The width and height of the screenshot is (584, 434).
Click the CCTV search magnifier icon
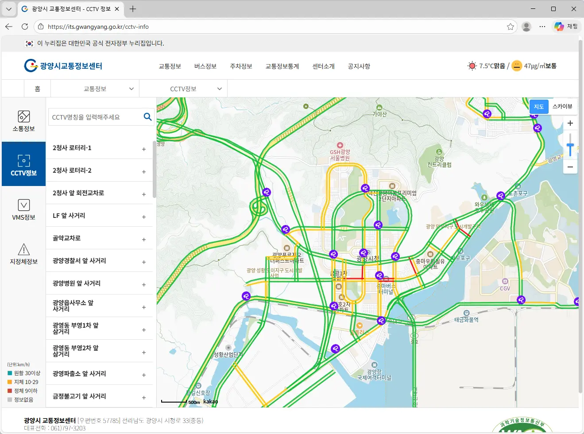147,117
